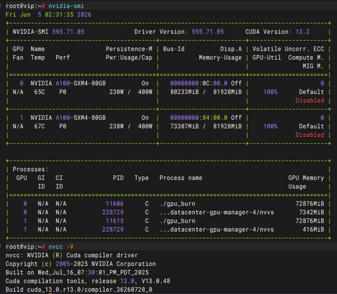Click 72876MiB value for PID 11606
The width and height of the screenshot is (337, 294).
pos(310,204)
